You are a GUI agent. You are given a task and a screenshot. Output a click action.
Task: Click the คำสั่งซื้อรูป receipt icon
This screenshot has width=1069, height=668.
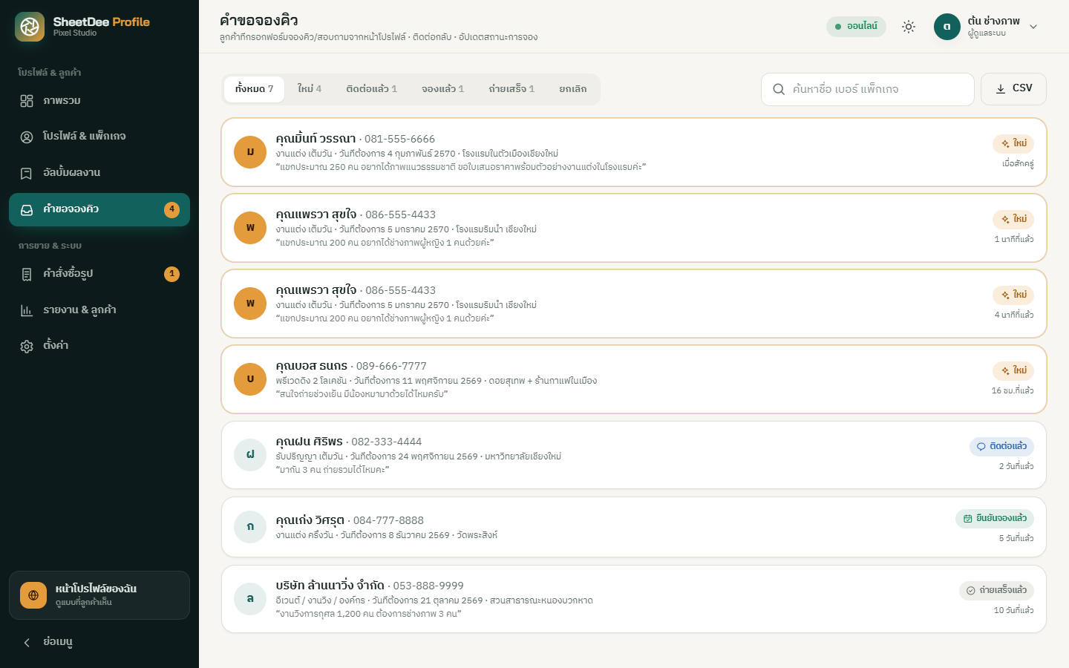tap(27, 274)
